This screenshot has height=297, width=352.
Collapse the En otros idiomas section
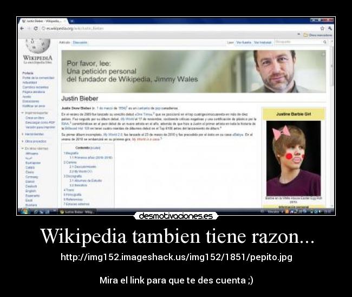tap(35, 148)
